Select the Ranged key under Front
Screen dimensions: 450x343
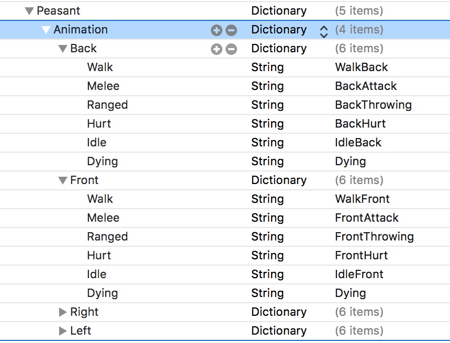click(x=107, y=237)
